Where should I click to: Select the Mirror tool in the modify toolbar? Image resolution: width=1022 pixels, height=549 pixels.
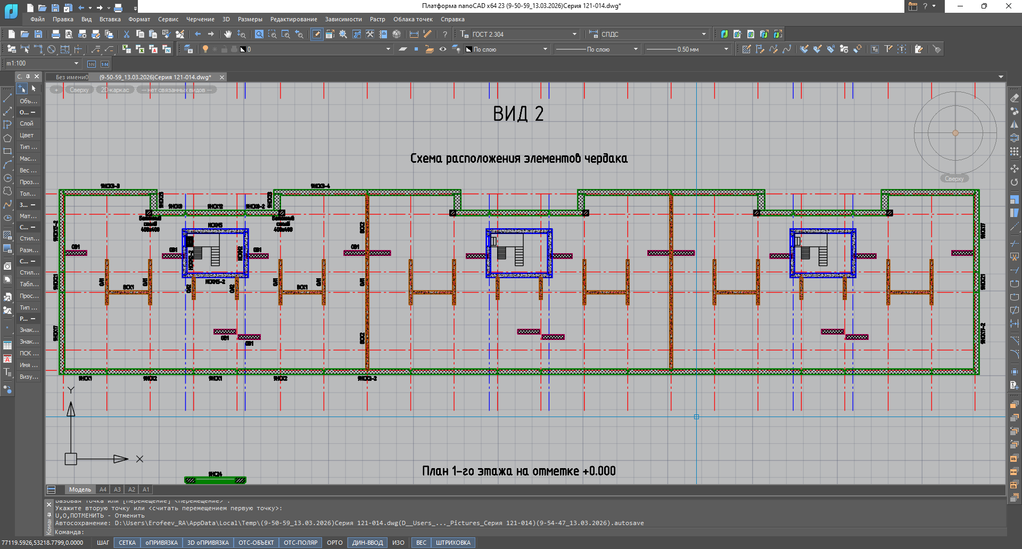[x=1015, y=125]
